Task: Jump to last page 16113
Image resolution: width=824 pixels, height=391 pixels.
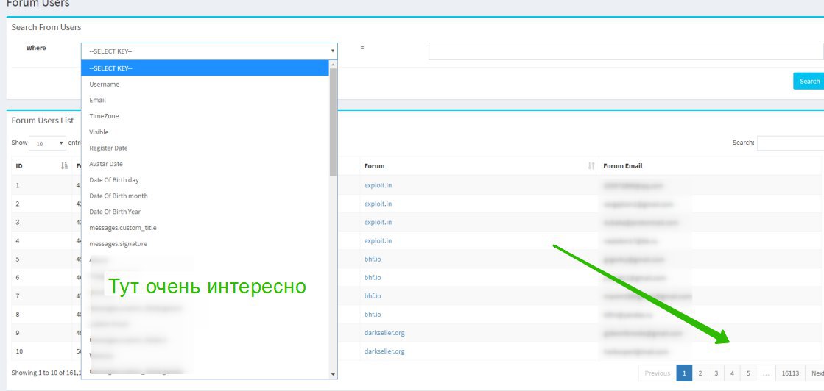Action: pyautogui.click(x=790, y=373)
